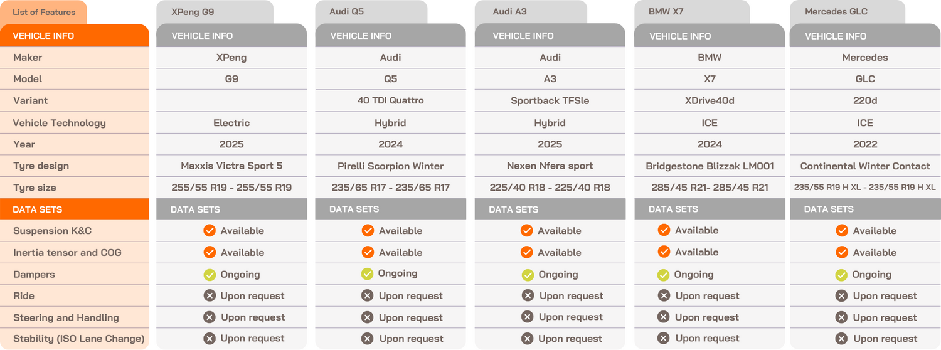The image size is (941, 350).
Task: Click the X icon for Mercedes GLC Stability
Action: point(842,339)
